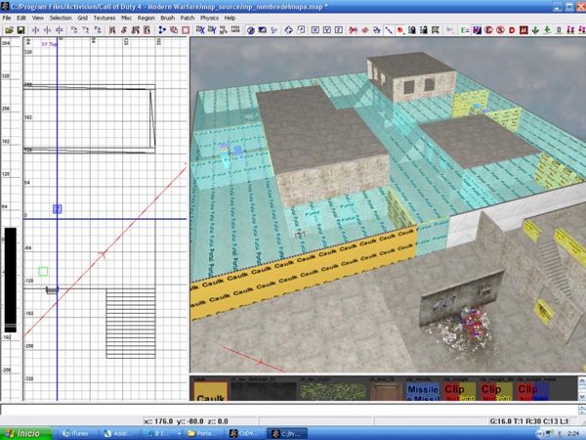The height and width of the screenshot is (440, 586).
Task: Click the texture browser scroll-down arrow
Action: click(x=582, y=396)
